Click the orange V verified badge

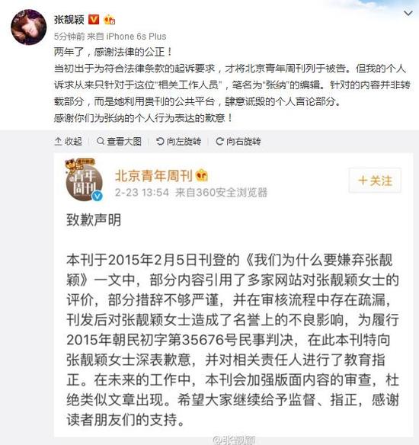[x=94, y=20]
